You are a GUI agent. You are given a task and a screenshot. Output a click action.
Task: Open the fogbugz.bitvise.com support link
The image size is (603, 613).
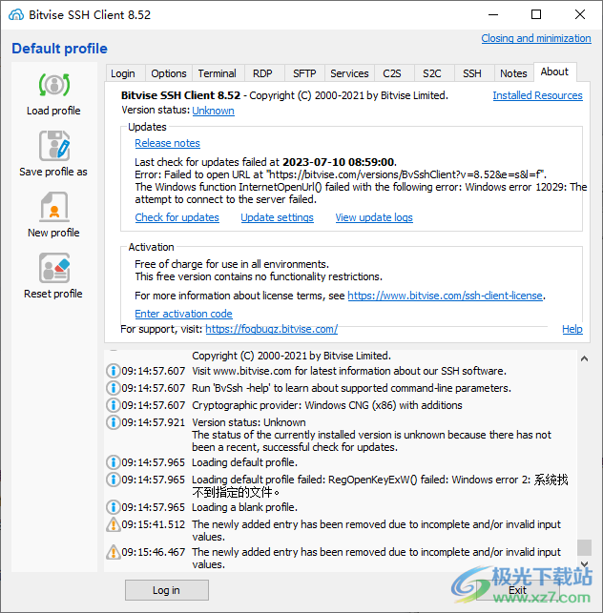click(x=272, y=329)
